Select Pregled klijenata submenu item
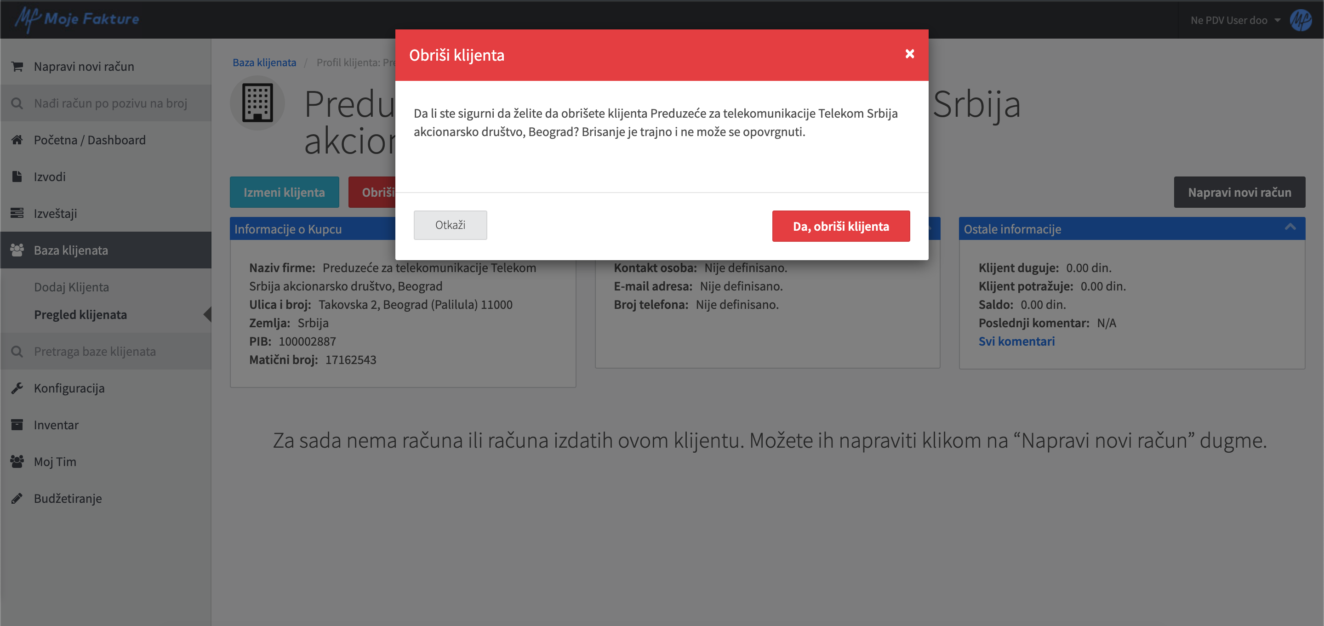Image resolution: width=1324 pixels, height=626 pixels. coord(80,314)
